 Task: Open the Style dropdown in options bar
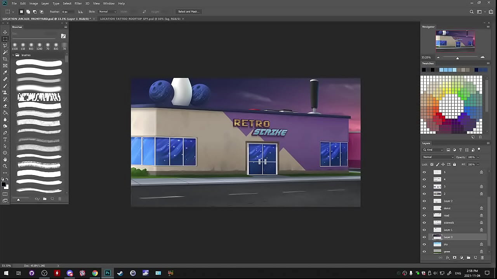(x=107, y=12)
